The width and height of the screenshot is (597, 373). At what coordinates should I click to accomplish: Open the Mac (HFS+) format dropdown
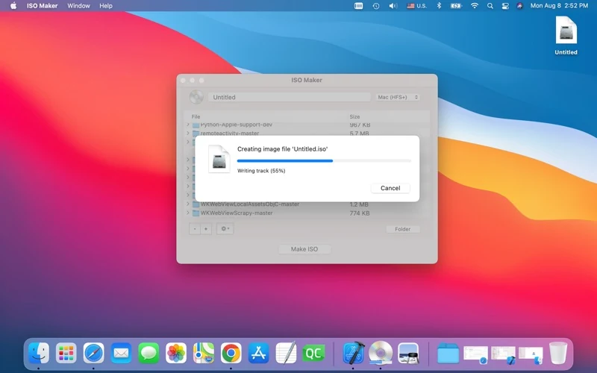pyautogui.click(x=398, y=97)
